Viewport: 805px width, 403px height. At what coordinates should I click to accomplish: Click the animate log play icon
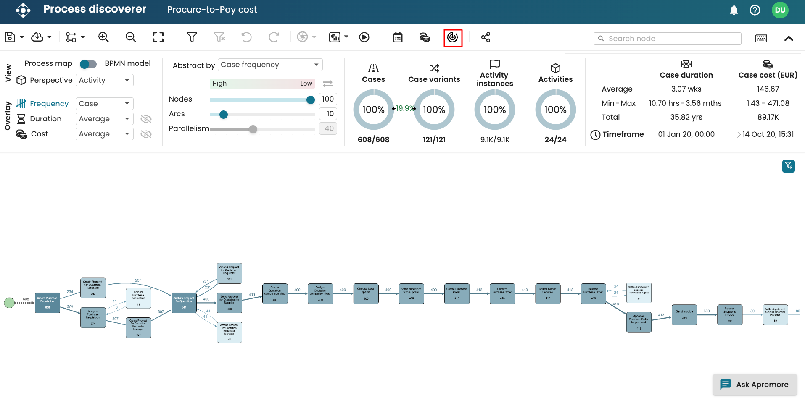[364, 37]
